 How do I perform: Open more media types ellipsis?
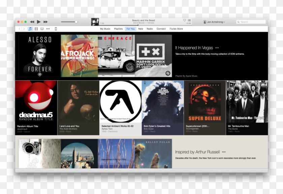tap(48, 29)
